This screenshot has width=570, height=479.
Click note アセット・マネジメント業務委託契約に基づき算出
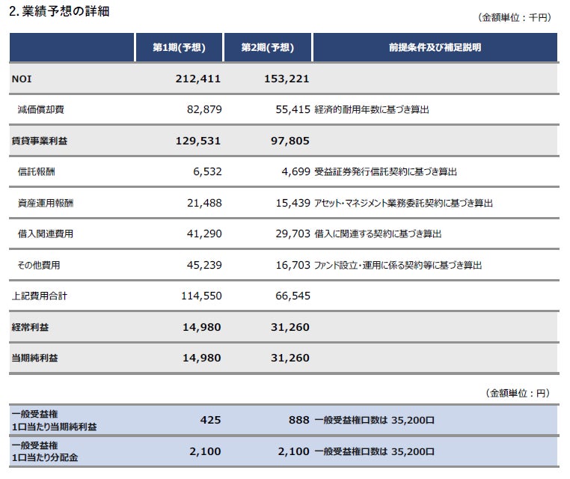(403, 203)
